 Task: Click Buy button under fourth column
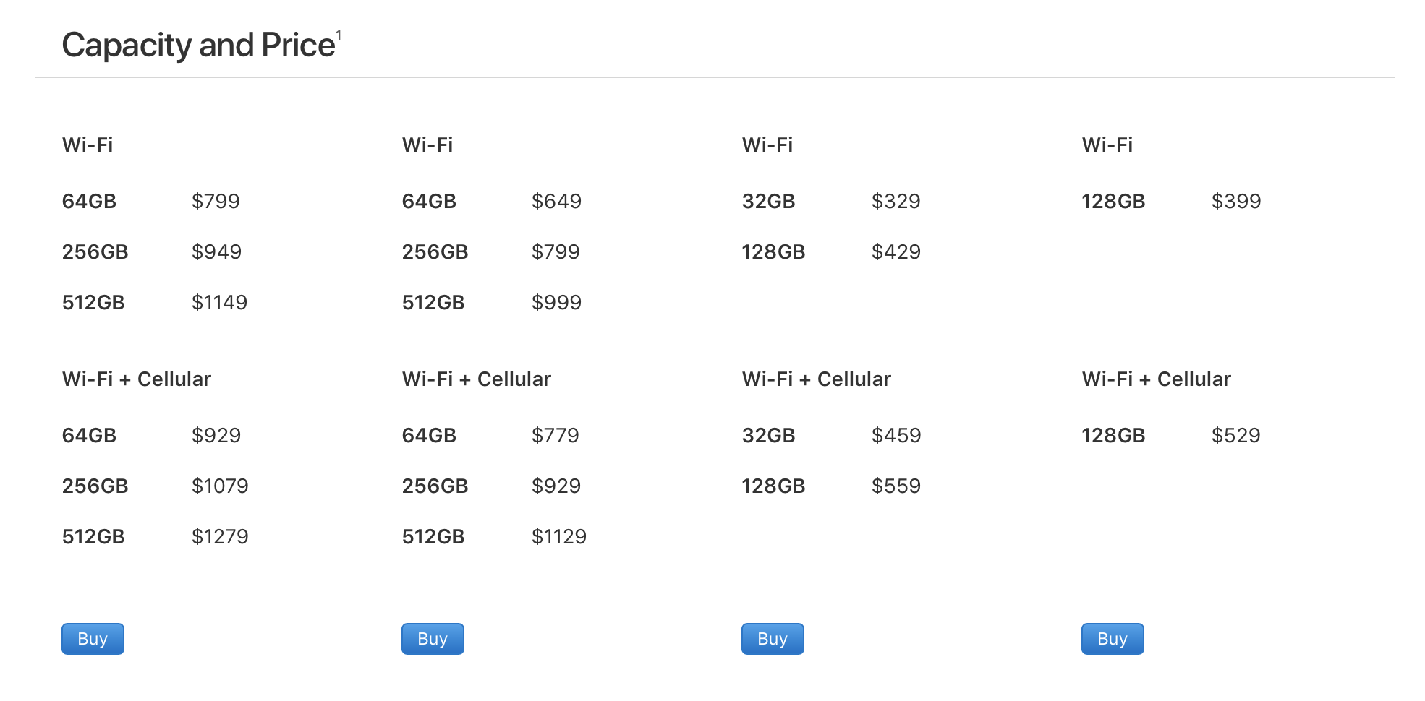click(x=1113, y=639)
